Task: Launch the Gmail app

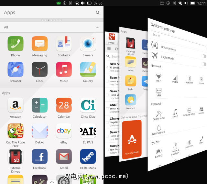Action: [x=64, y=157]
